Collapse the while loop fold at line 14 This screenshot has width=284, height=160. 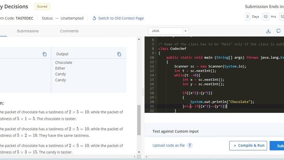pyautogui.click(x=156, y=75)
